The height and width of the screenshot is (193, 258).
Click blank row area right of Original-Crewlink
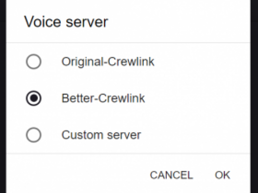coord(203,62)
